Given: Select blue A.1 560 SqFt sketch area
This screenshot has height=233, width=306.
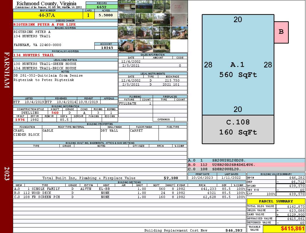Looking at the screenshot, I should [238, 69].
